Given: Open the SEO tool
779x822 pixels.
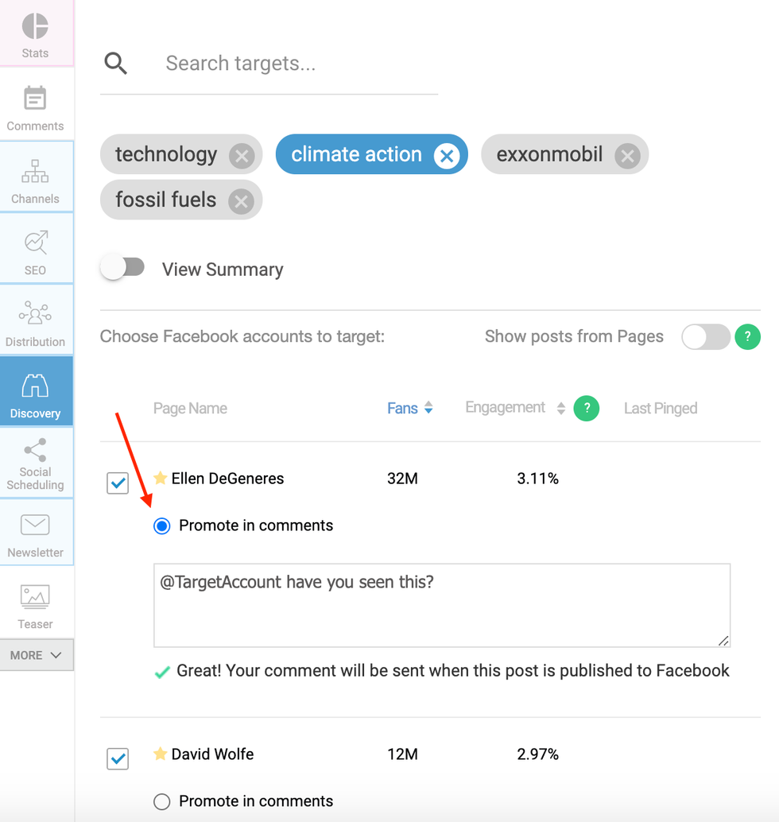Looking at the screenshot, I should click(x=35, y=251).
